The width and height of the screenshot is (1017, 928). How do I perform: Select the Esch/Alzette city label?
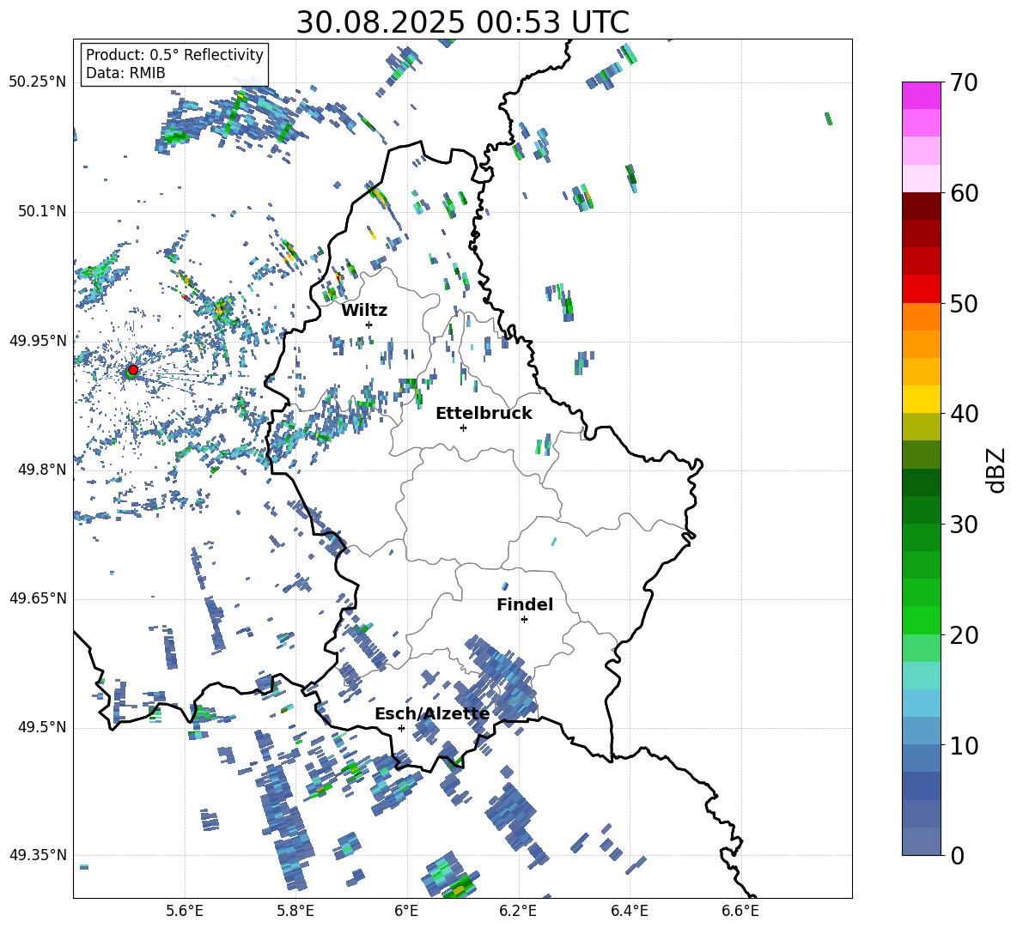coord(432,714)
